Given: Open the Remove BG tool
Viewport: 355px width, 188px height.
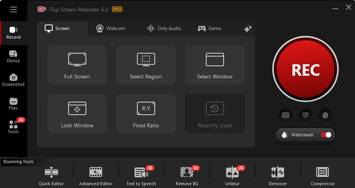Looking at the screenshot, I should click(x=187, y=176).
